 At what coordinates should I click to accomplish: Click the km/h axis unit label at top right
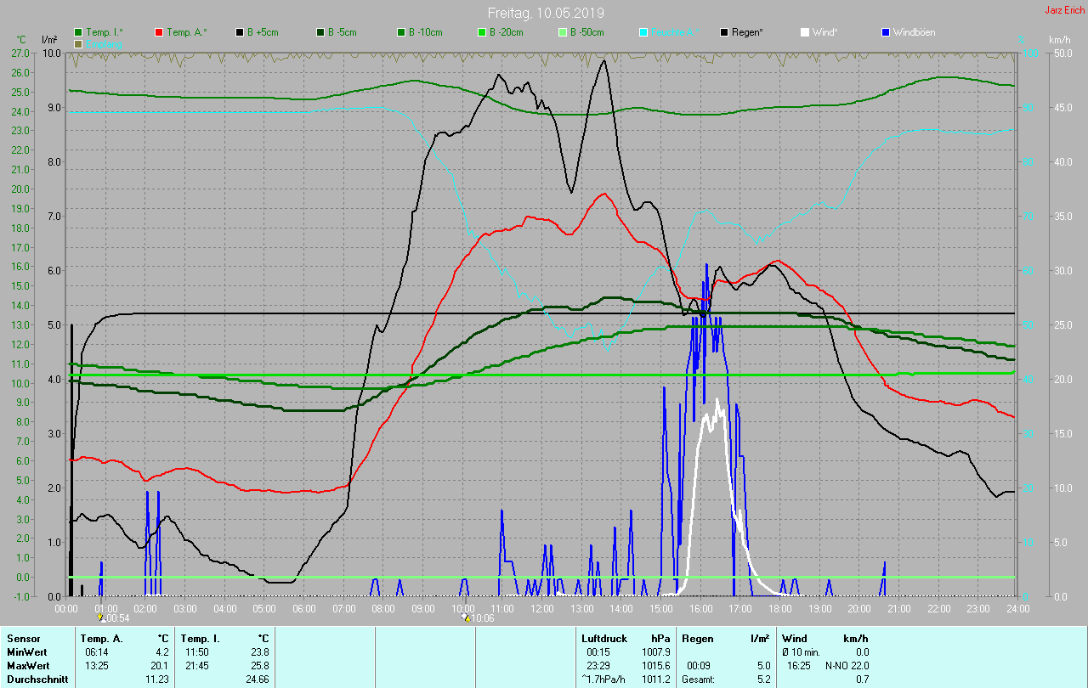click(1059, 40)
